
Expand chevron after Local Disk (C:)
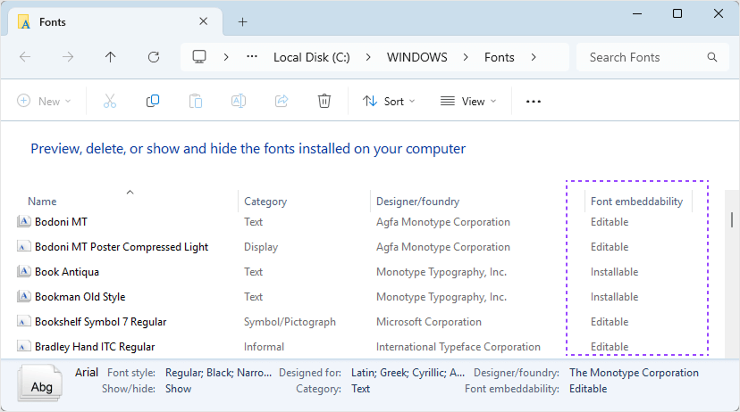(368, 57)
